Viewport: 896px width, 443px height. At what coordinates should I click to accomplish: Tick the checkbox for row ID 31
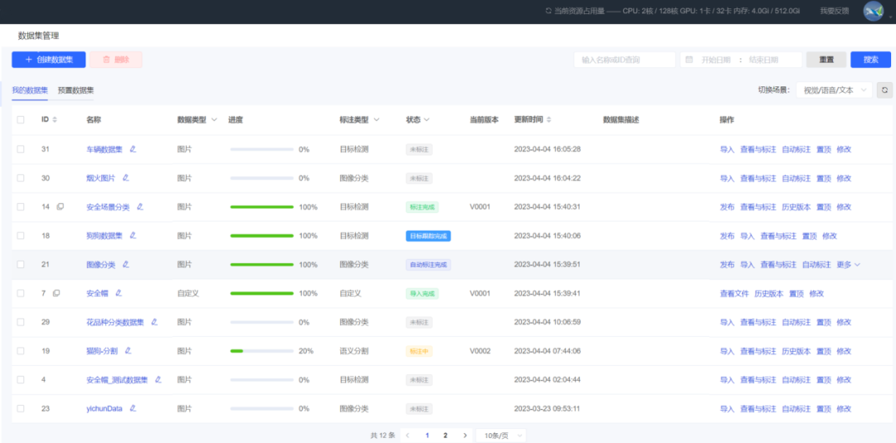[21, 149]
